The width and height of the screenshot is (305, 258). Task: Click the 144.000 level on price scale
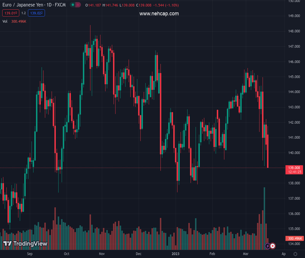pyautogui.click(x=294, y=92)
